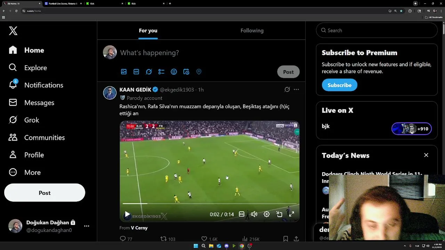Open Kaan Gedik's profile picture
Image resolution: width=445 pixels, height=250 pixels.
click(x=110, y=93)
